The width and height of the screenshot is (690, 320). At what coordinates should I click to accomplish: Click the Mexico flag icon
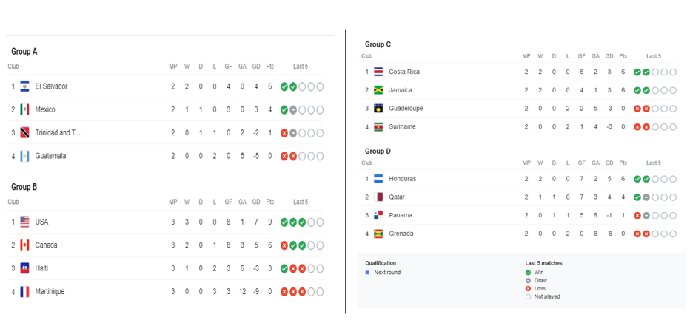[24, 109]
